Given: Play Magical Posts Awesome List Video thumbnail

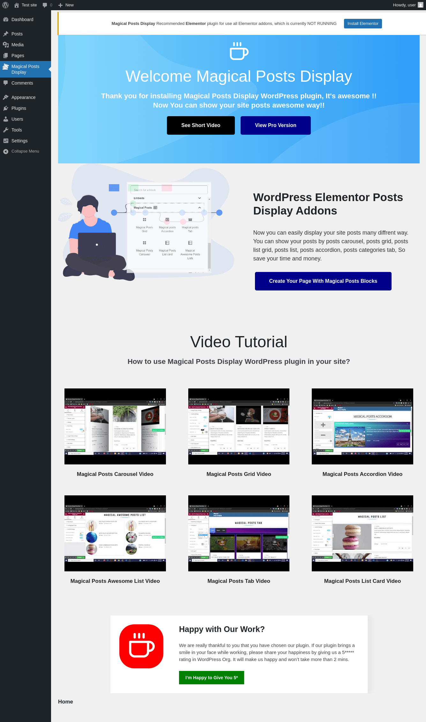Looking at the screenshot, I should [115, 533].
